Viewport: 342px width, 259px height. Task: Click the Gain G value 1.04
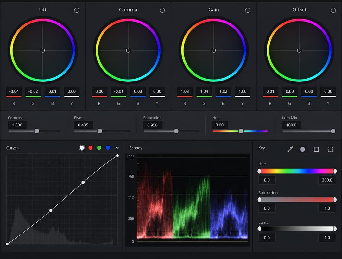(x=204, y=91)
